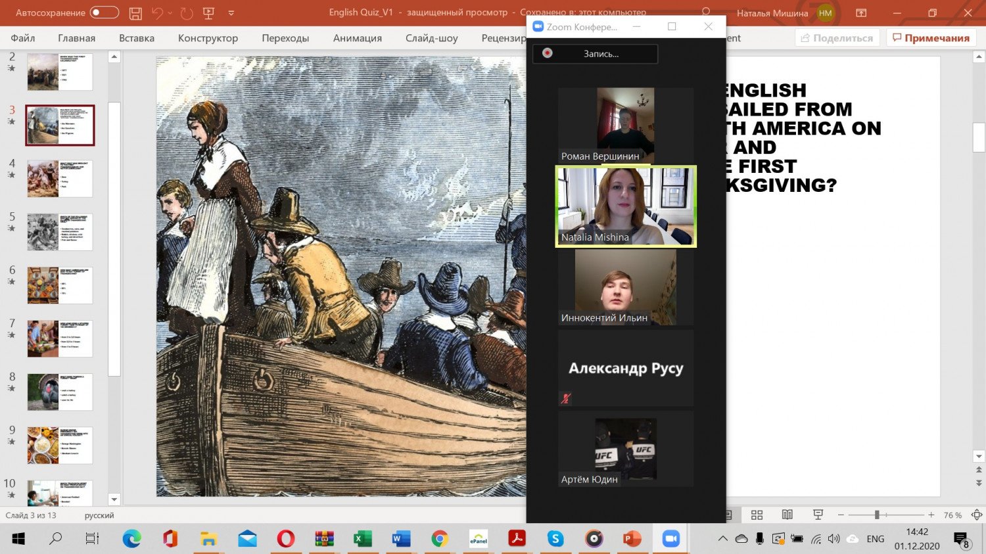The image size is (986, 554).
Task: Select Роман Вершинин video tile in Zoom
Action: (625, 125)
